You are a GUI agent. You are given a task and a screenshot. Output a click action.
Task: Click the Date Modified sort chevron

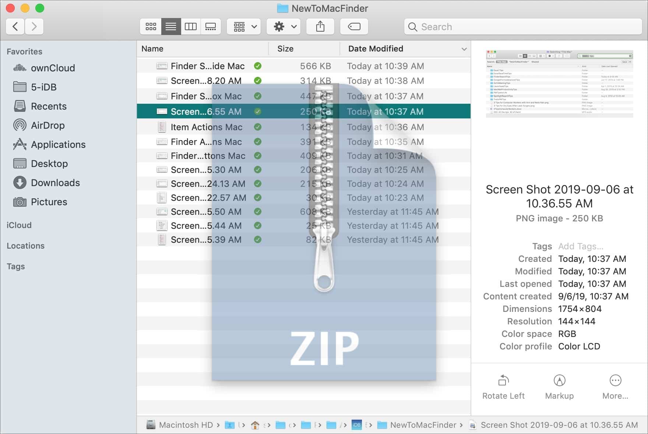pyautogui.click(x=464, y=49)
